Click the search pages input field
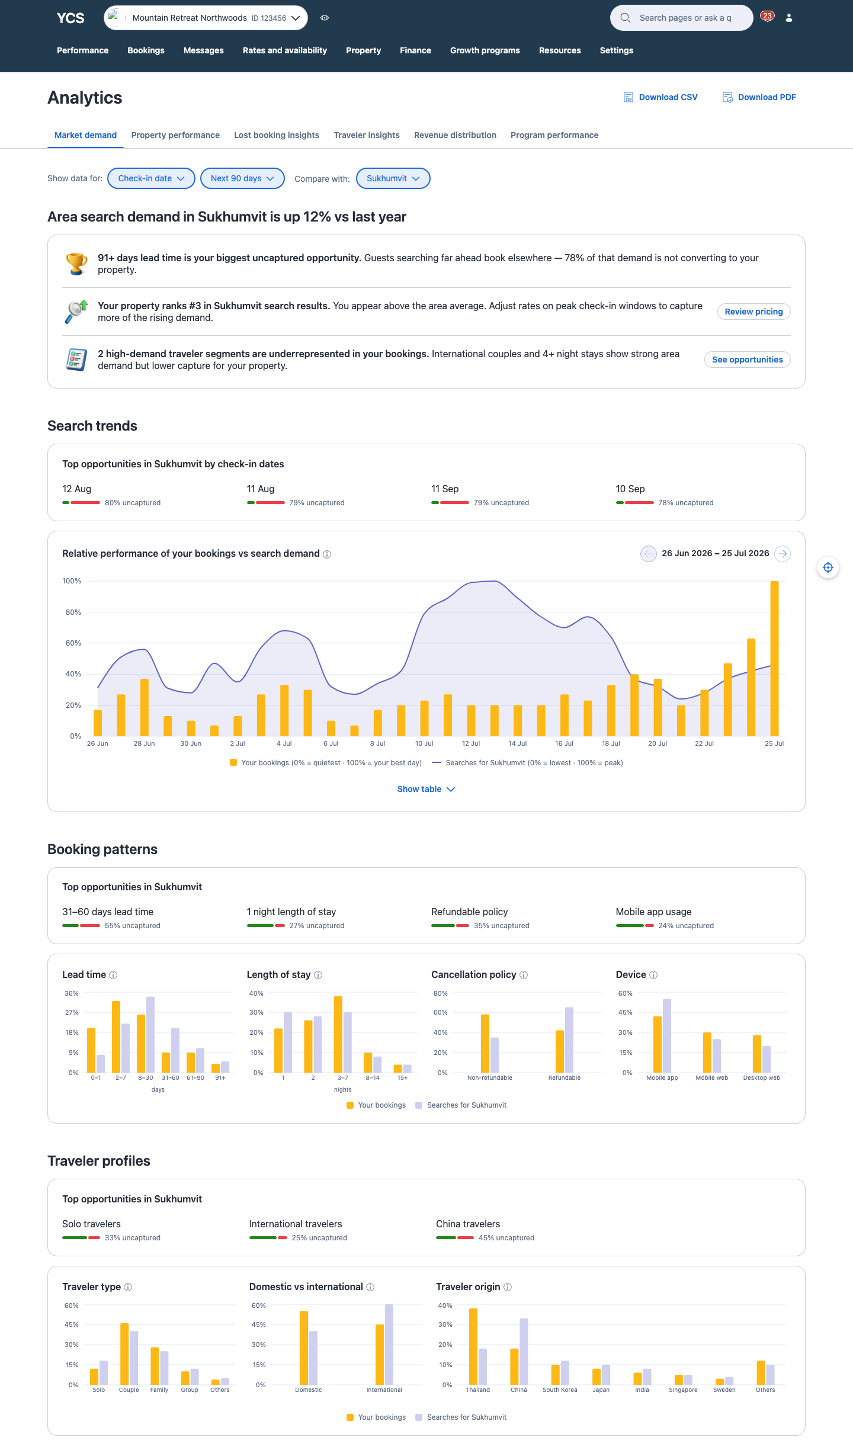Image resolution: width=853 pixels, height=1450 pixels. (682, 18)
